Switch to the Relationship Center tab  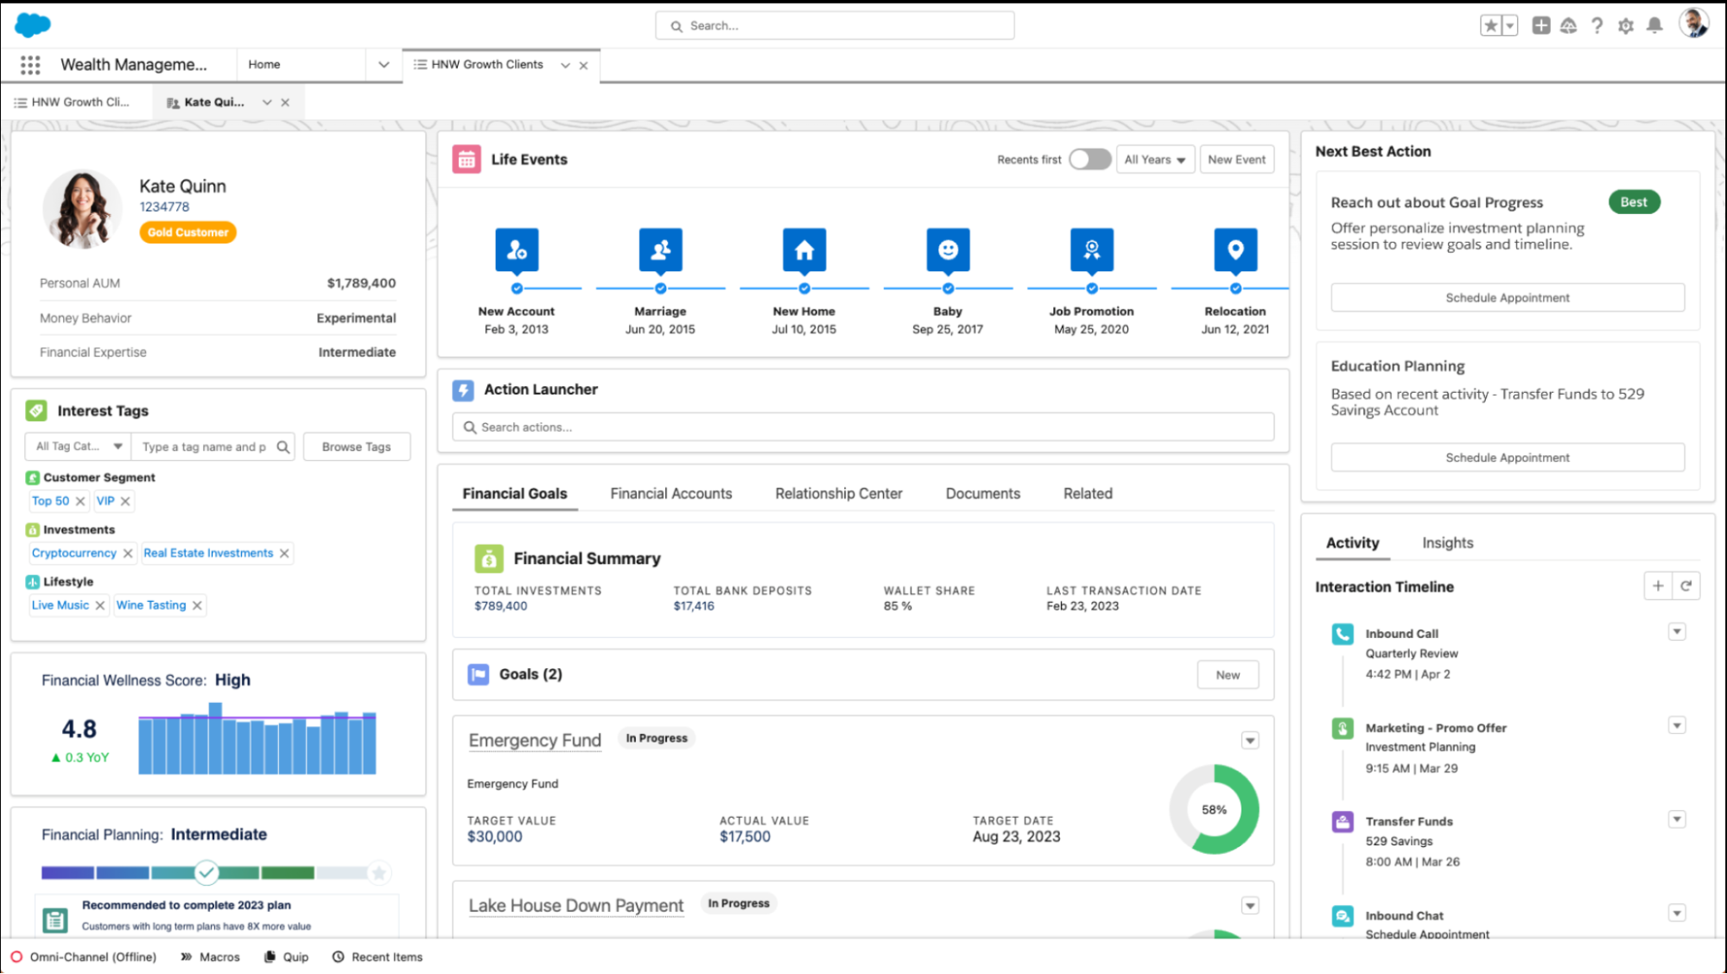(x=838, y=493)
